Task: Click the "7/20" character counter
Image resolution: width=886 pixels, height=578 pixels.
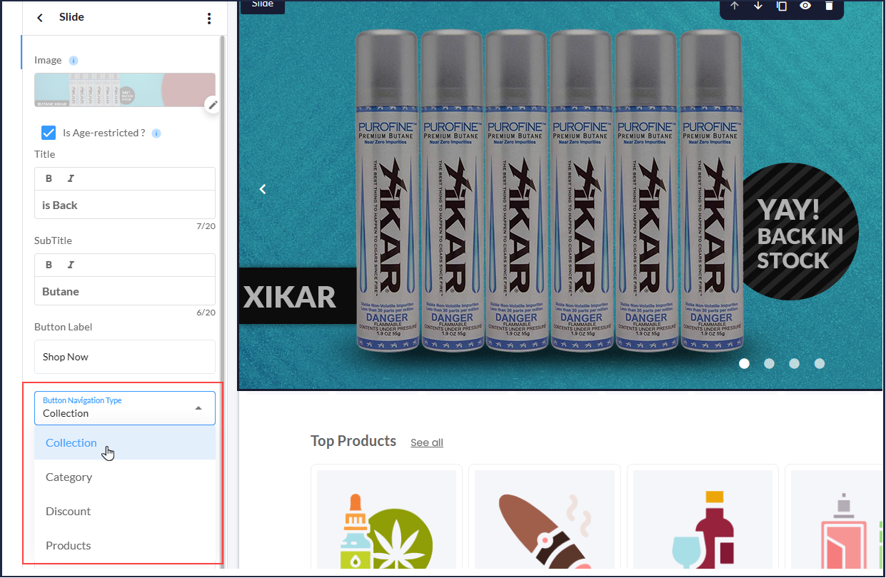Action: (206, 226)
